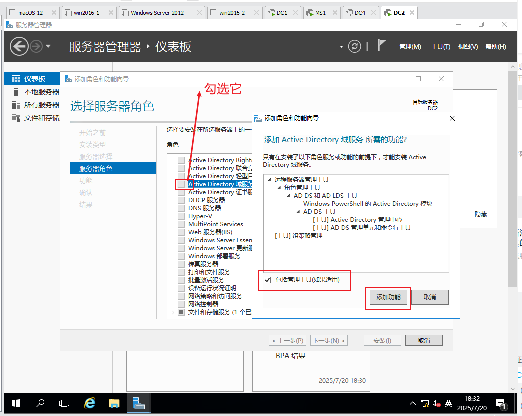Show hidden tray icons chevron
The width and height of the screenshot is (522, 416).
[412, 403]
